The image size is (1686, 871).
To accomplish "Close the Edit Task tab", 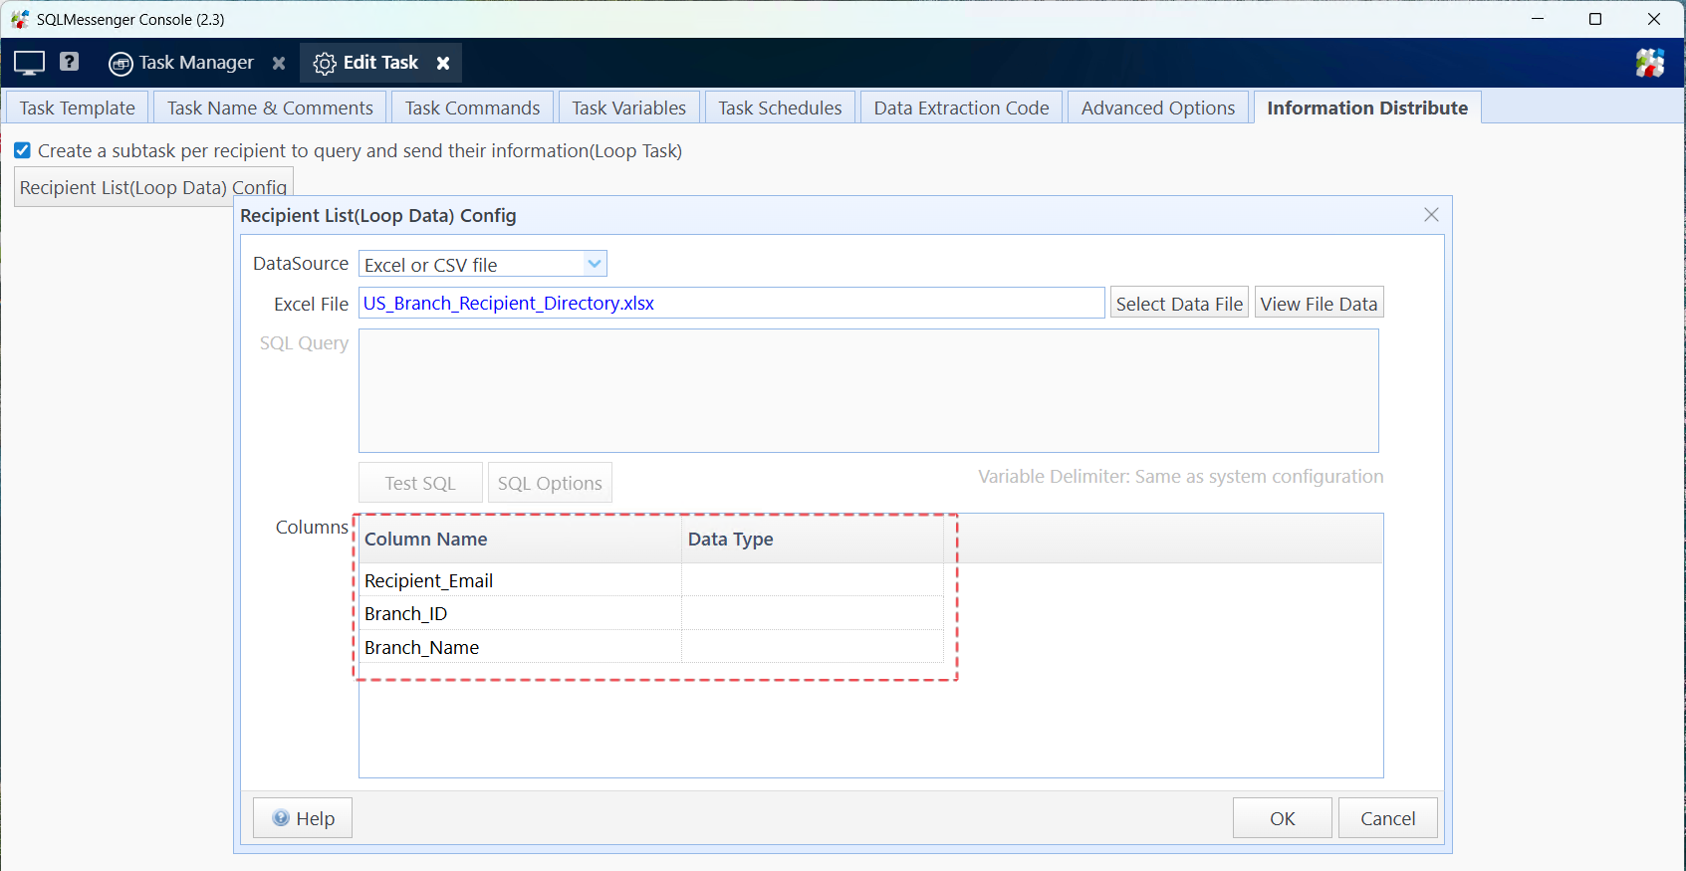I will pyautogui.click(x=443, y=63).
